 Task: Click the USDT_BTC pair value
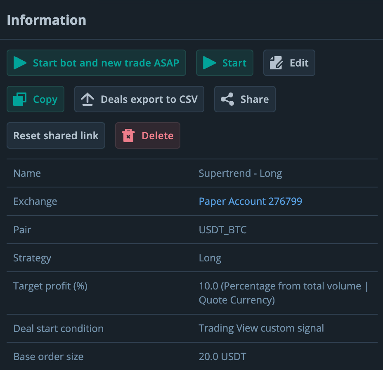[x=222, y=230]
